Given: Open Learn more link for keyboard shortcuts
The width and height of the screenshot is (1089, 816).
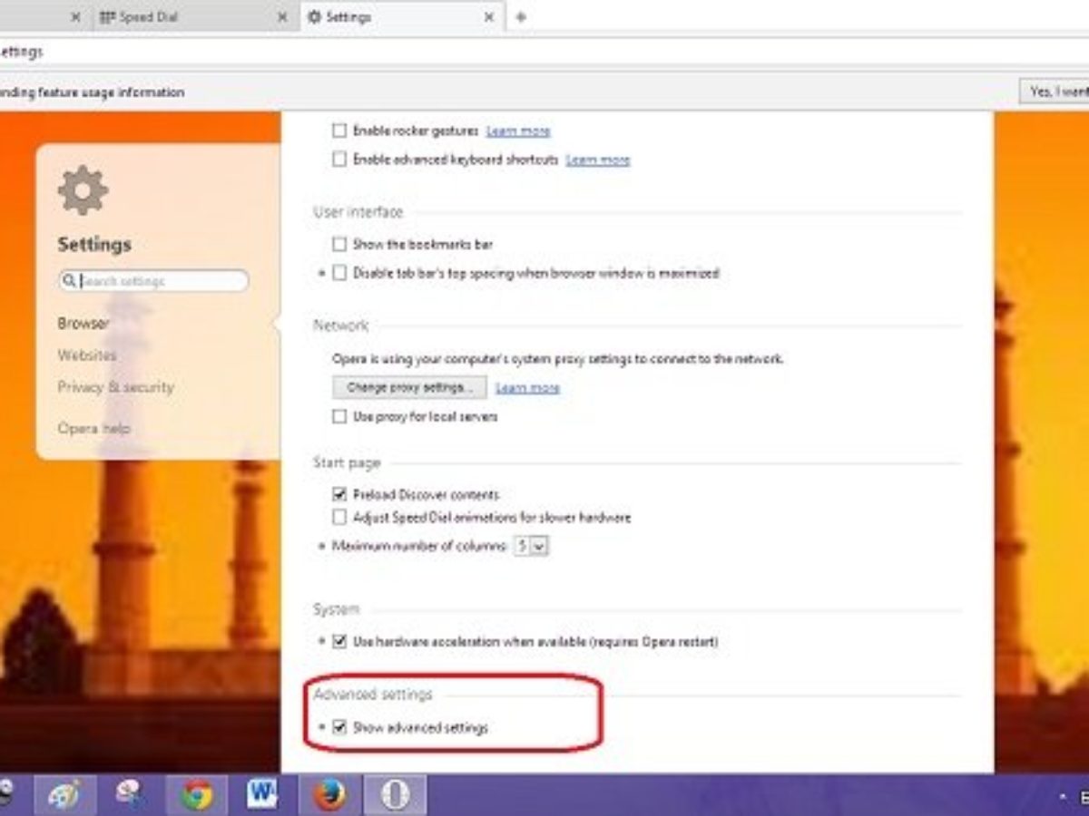Looking at the screenshot, I should (x=597, y=160).
